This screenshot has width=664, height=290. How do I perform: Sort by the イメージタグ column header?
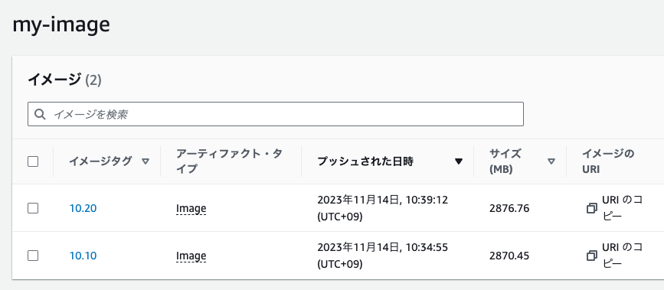[100, 161]
